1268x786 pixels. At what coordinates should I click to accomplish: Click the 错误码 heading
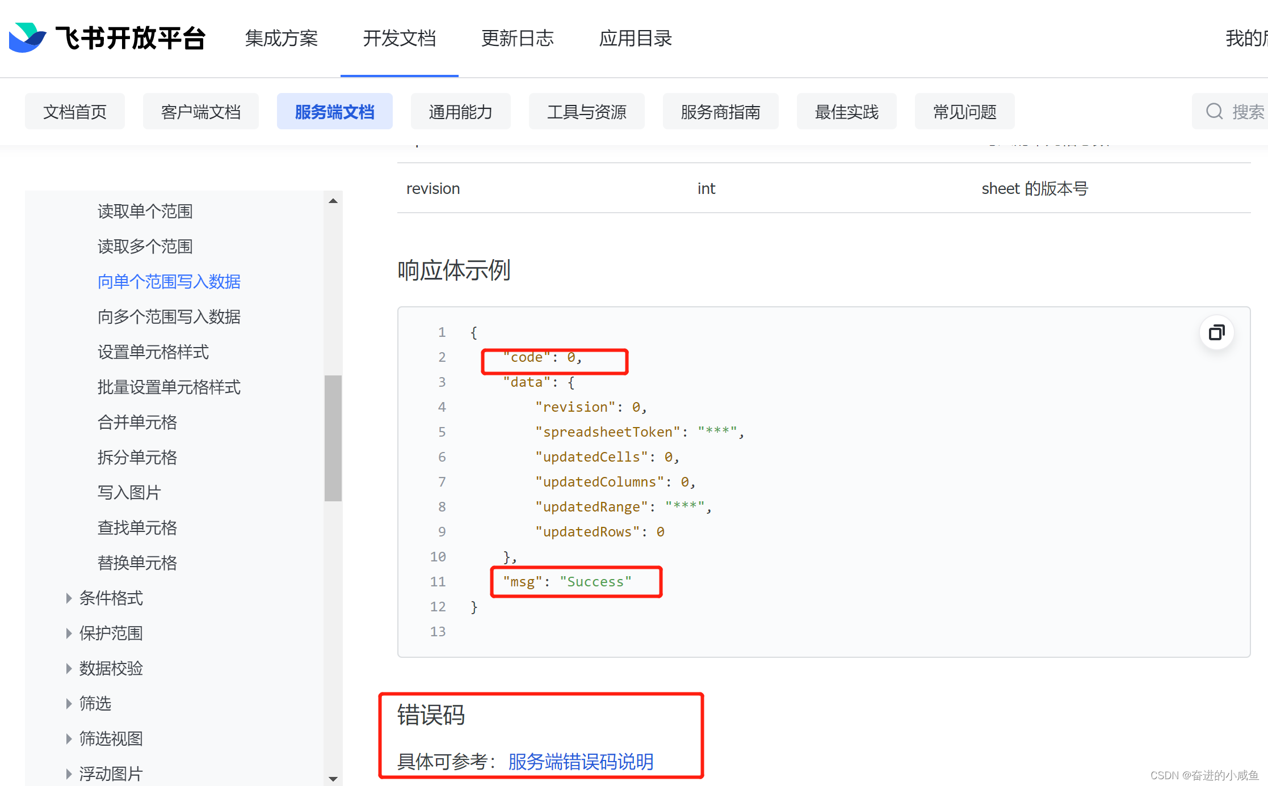point(431,715)
